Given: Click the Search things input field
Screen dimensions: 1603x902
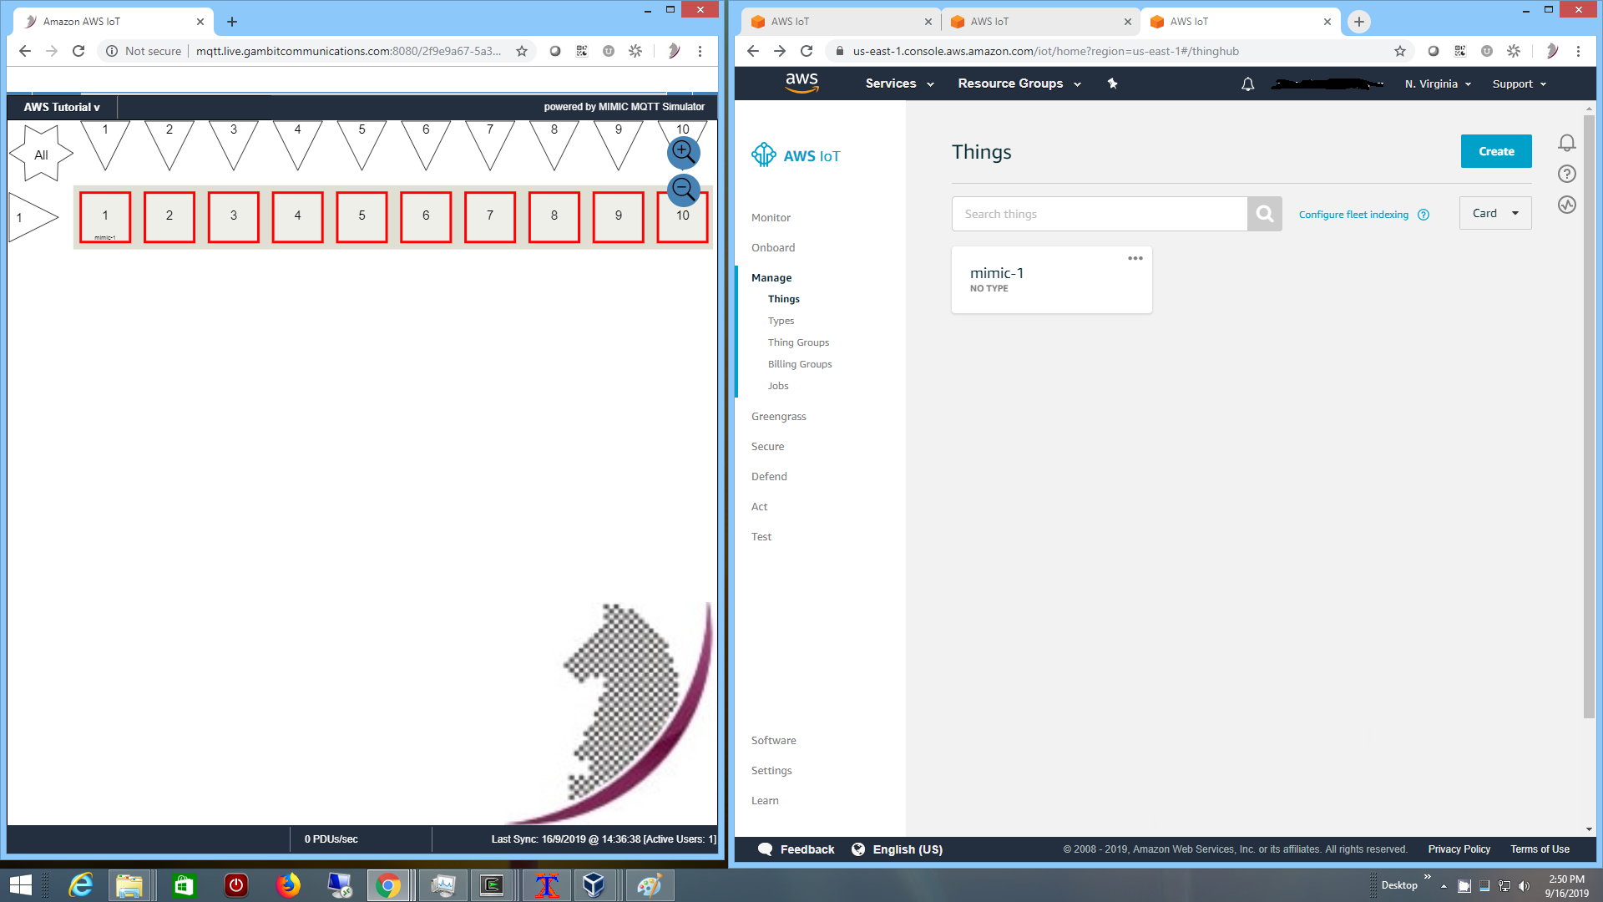Looking at the screenshot, I should click(x=1100, y=214).
